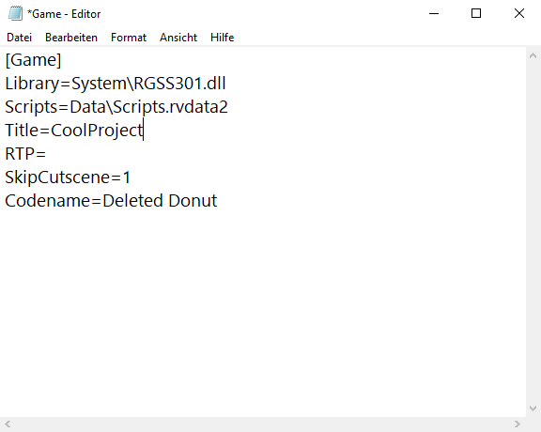This screenshot has width=541, height=432.
Task: Minimize the Editor window
Action: pyautogui.click(x=434, y=13)
